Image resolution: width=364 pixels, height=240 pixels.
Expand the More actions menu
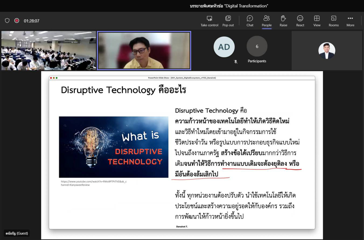click(350, 21)
